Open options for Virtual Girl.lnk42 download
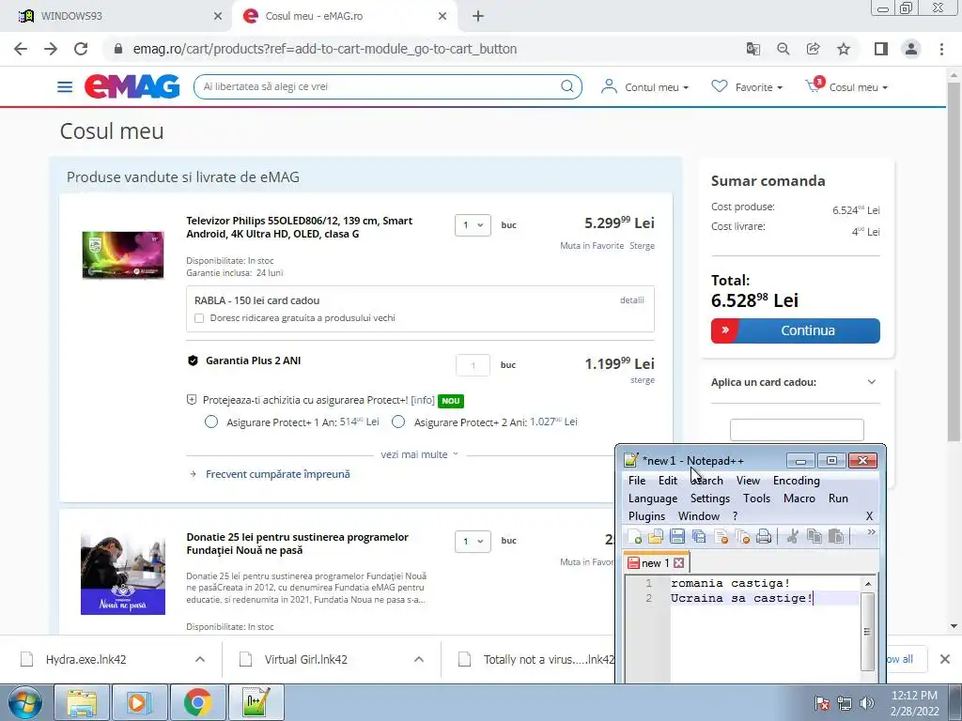This screenshot has height=721, width=962. point(419,659)
